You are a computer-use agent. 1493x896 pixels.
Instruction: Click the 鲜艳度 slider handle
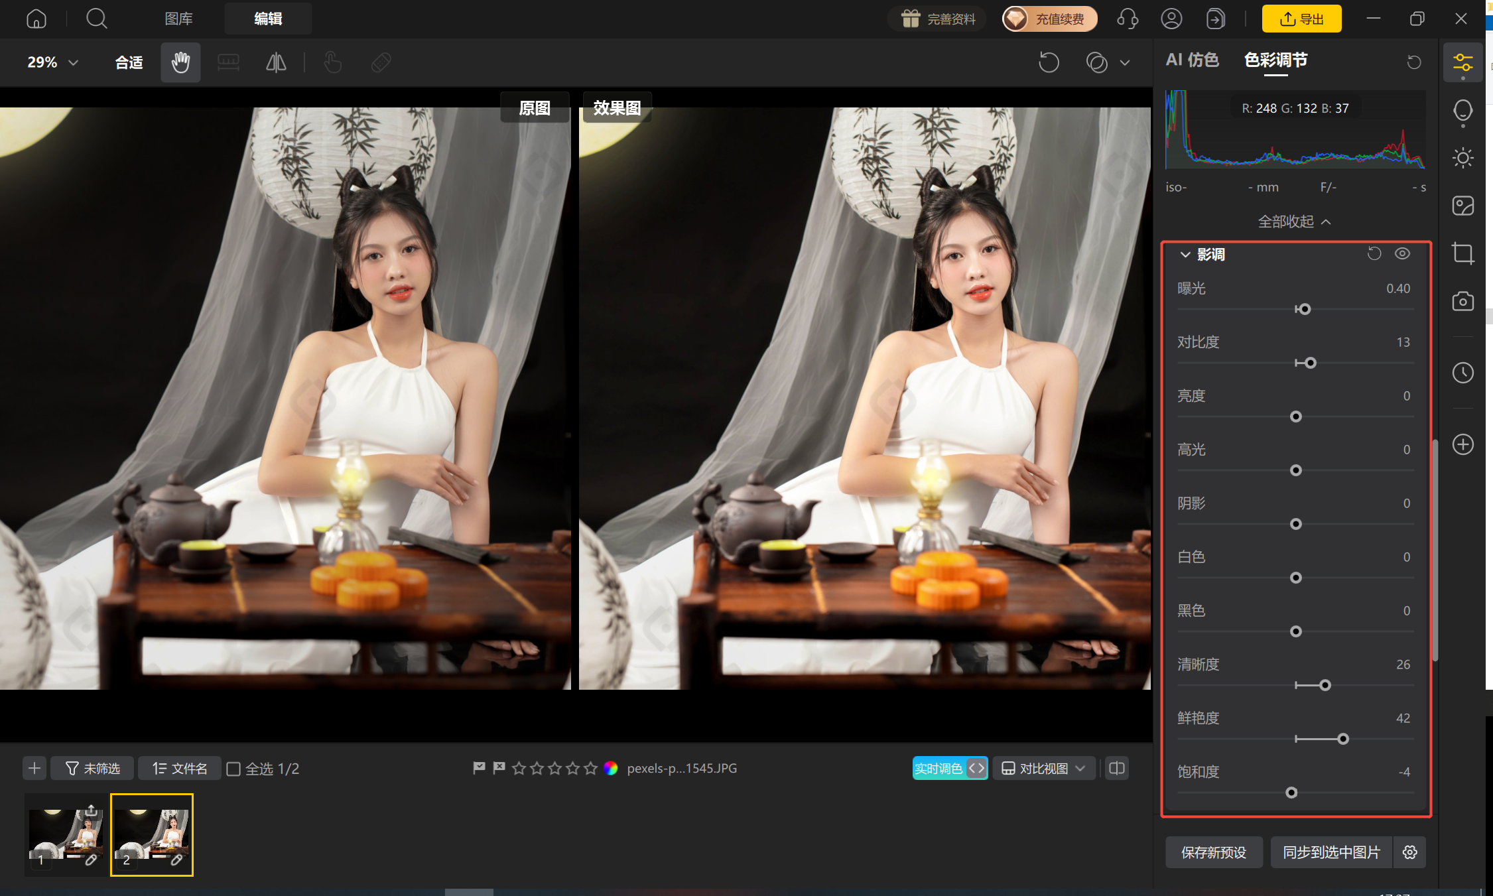1343,739
